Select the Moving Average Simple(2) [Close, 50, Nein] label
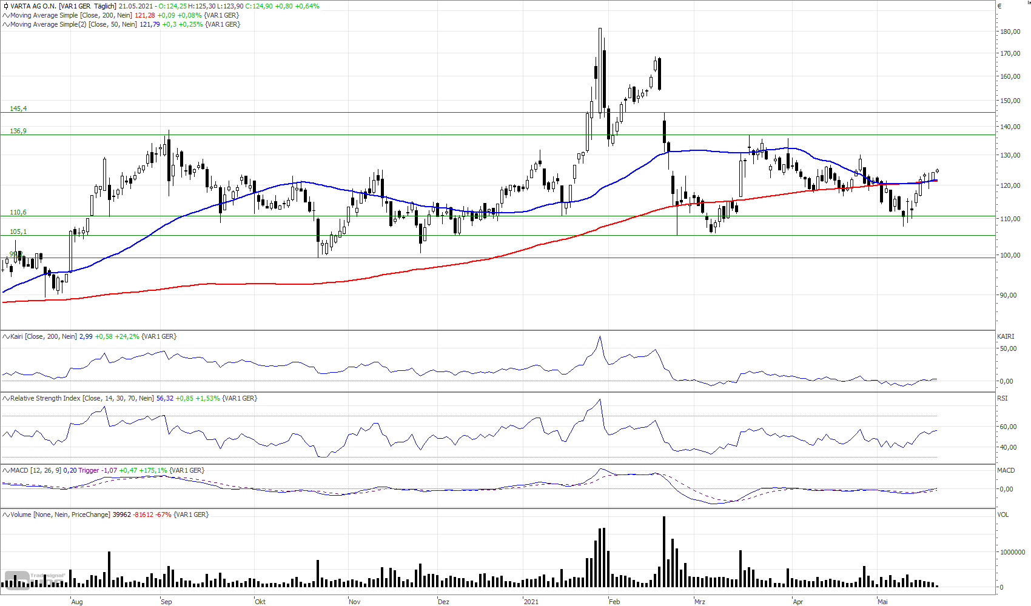The width and height of the screenshot is (1031, 606). pos(73,24)
